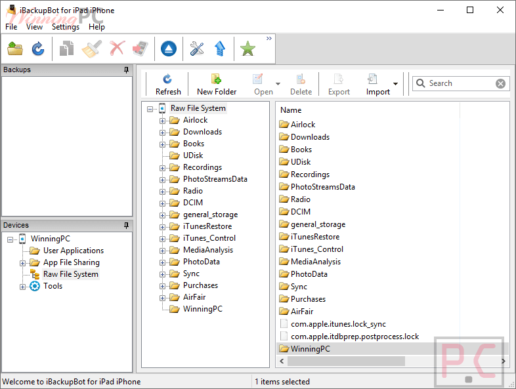Select User Applications in Devices tree
516x389 pixels.
pos(74,251)
